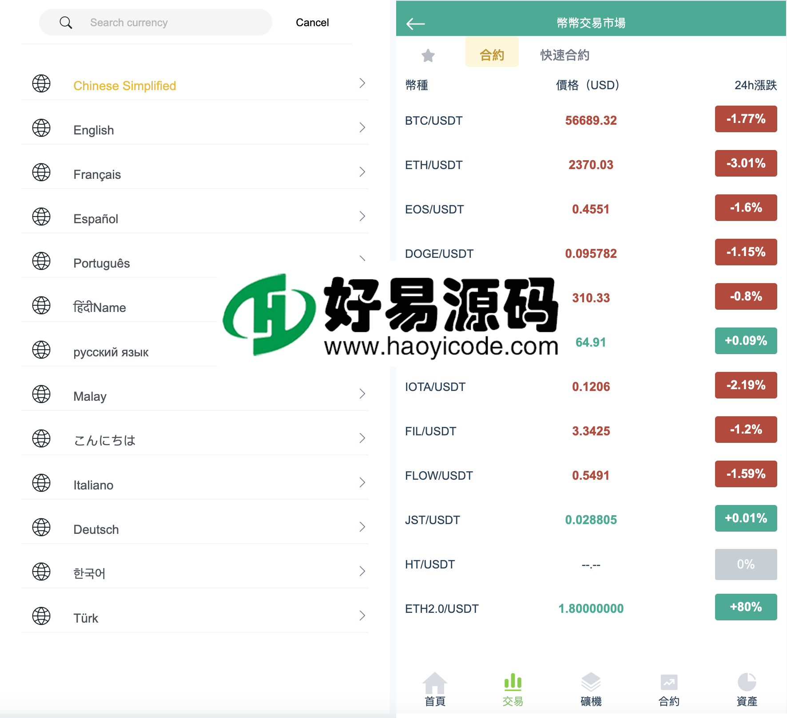
Task: Click Cancel next to search box
Action: (312, 23)
